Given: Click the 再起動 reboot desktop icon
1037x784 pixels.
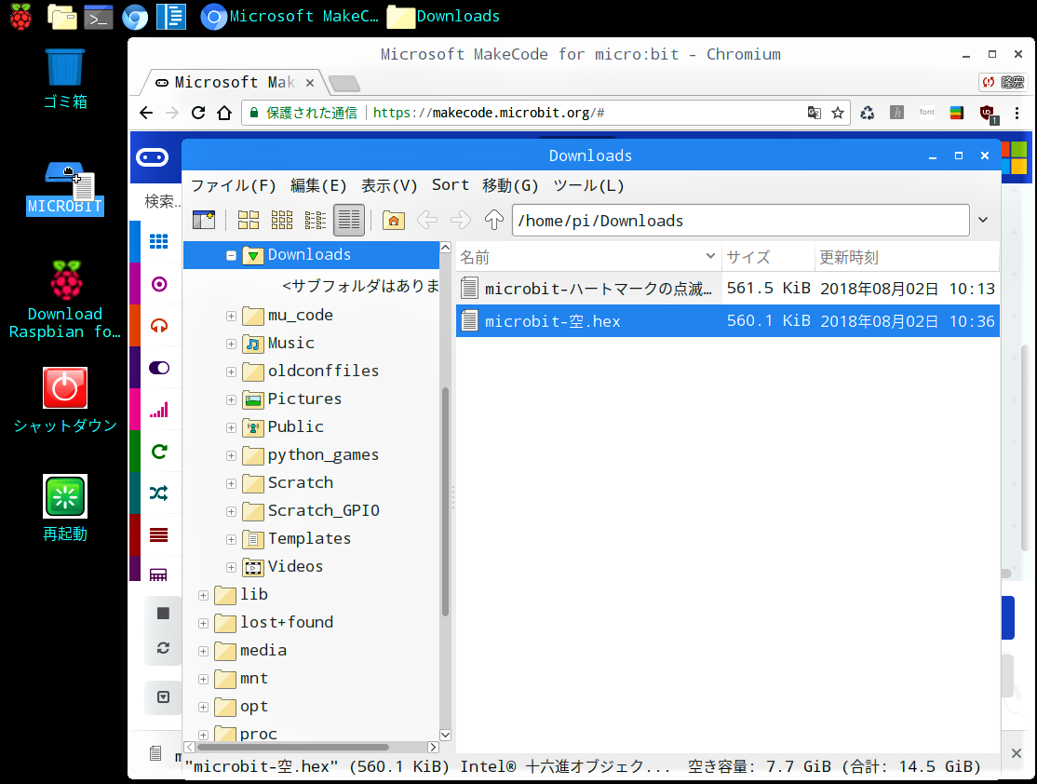Looking at the screenshot, I should pyautogui.click(x=65, y=508).
